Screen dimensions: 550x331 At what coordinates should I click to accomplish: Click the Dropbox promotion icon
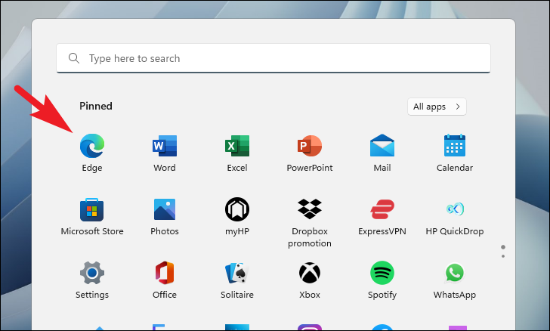(x=310, y=209)
